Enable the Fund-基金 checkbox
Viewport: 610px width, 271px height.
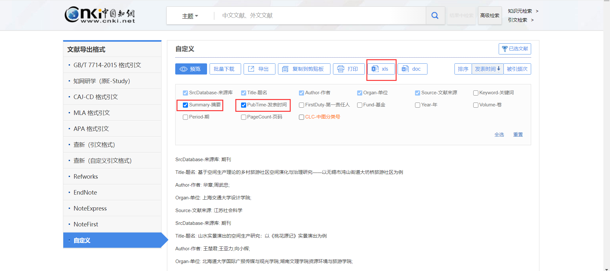pyautogui.click(x=360, y=105)
